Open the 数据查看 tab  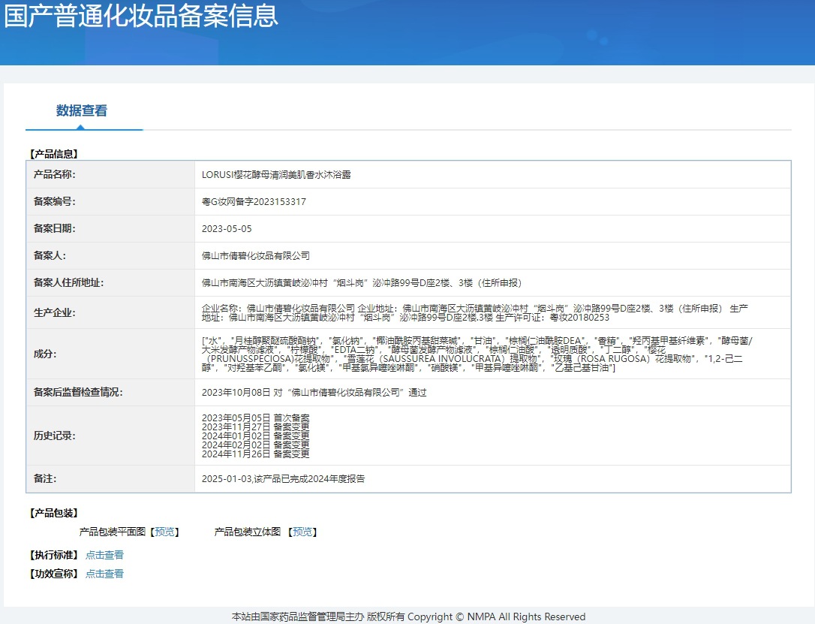coord(82,111)
